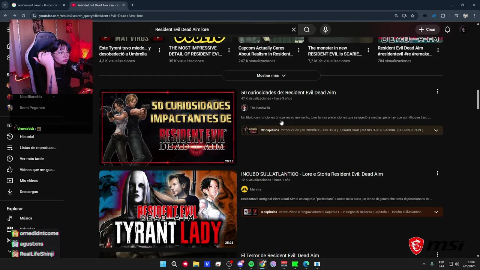Open the media control music-note icon
Screen dimensions: 480x270
pyautogui.click(x=456, y=16)
